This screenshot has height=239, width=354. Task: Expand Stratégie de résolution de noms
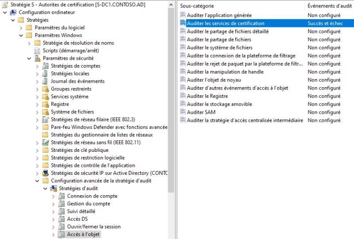point(29,43)
